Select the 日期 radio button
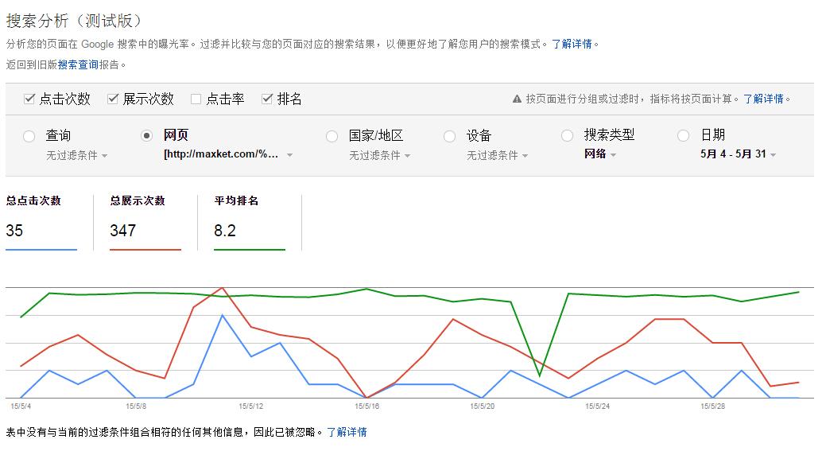Image resolution: width=826 pixels, height=455 pixels. coord(683,136)
